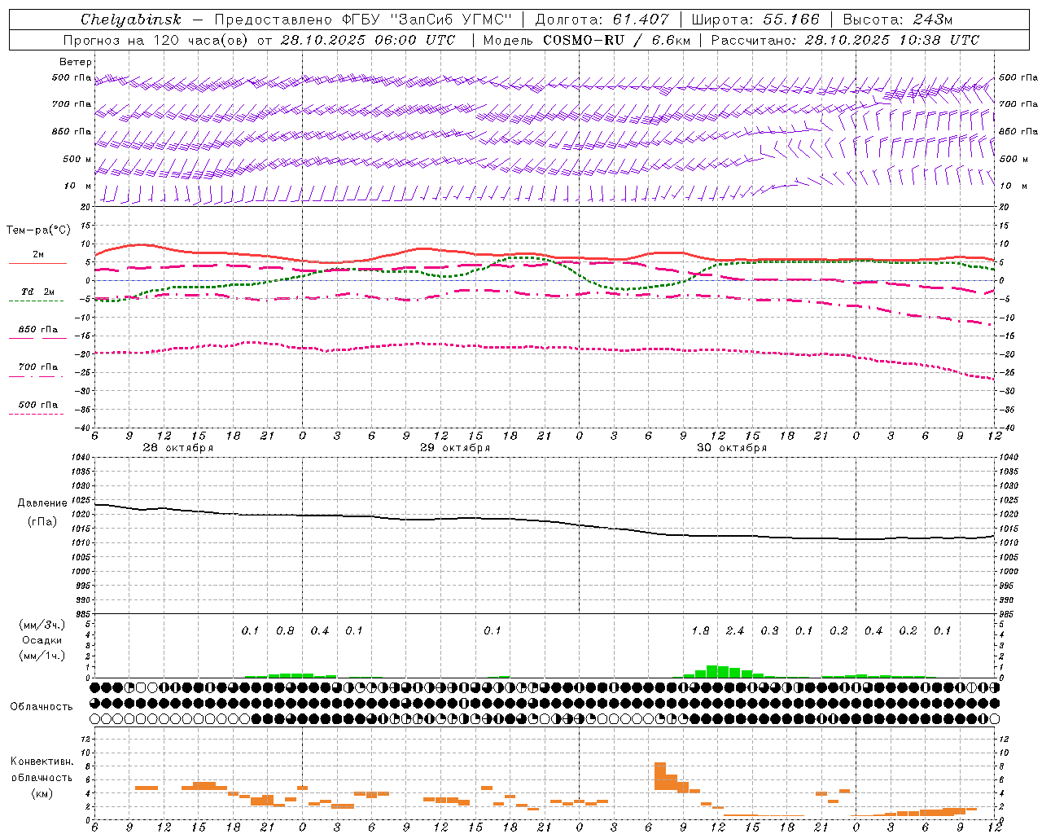Click the 2.4 precipitation value

(x=735, y=631)
